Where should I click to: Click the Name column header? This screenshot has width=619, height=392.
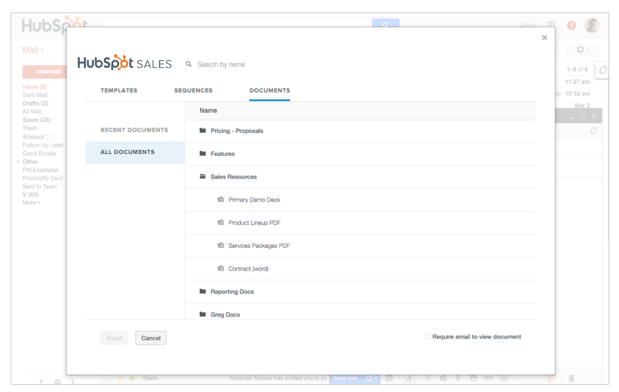(208, 110)
